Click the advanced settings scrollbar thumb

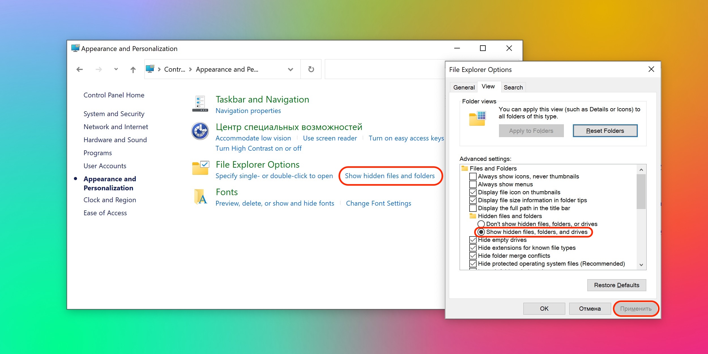pyautogui.click(x=641, y=191)
